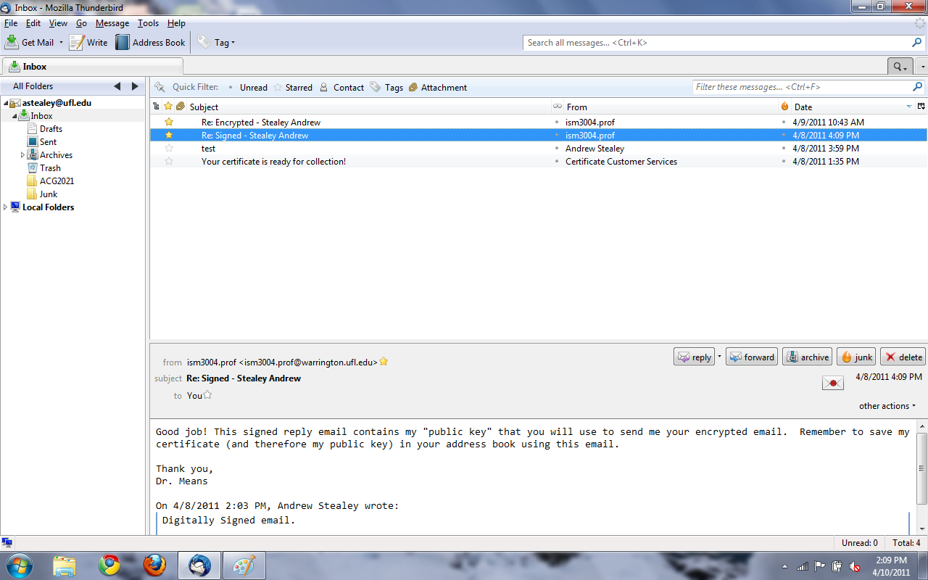Forward the selected message
The image size is (928, 580).
pos(751,357)
